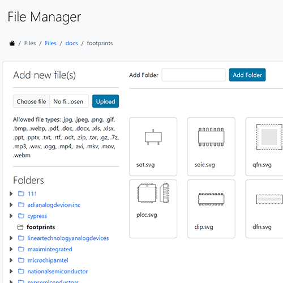283x283 pixels.
Task: Expand the adianalogdevicesinc folder arrow
Action: click(11, 205)
